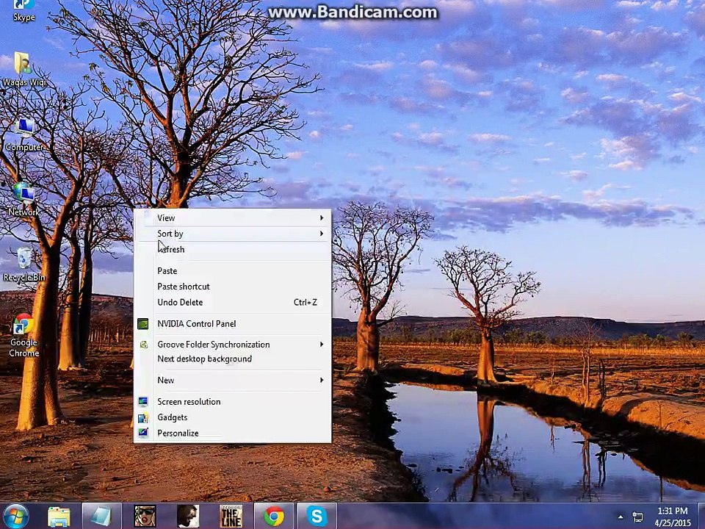Choose Next desktop background
Screen dimensions: 705x529
coord(233,359)
